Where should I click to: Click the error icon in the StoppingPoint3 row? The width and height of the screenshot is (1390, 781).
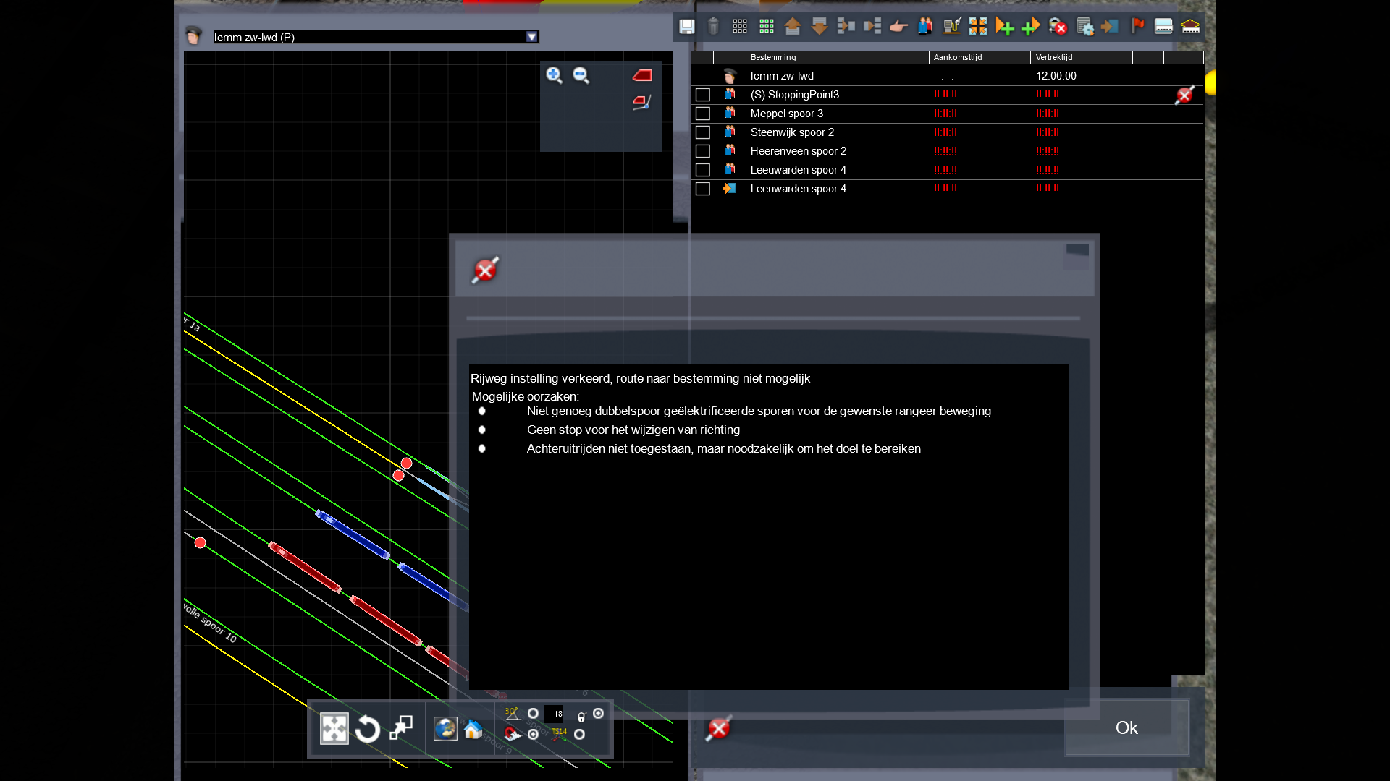point(1185,95)
